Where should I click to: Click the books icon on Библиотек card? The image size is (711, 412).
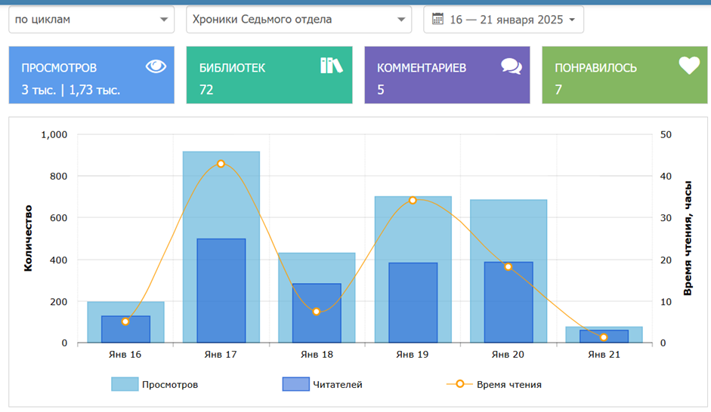point(331,66)
